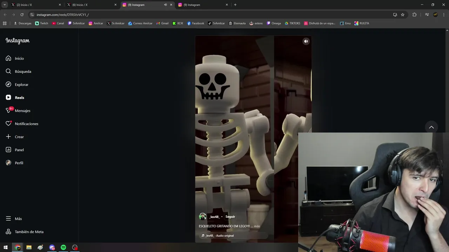Open 'Disfrutá de un espa...' bookmark

(x=320, y=23)
